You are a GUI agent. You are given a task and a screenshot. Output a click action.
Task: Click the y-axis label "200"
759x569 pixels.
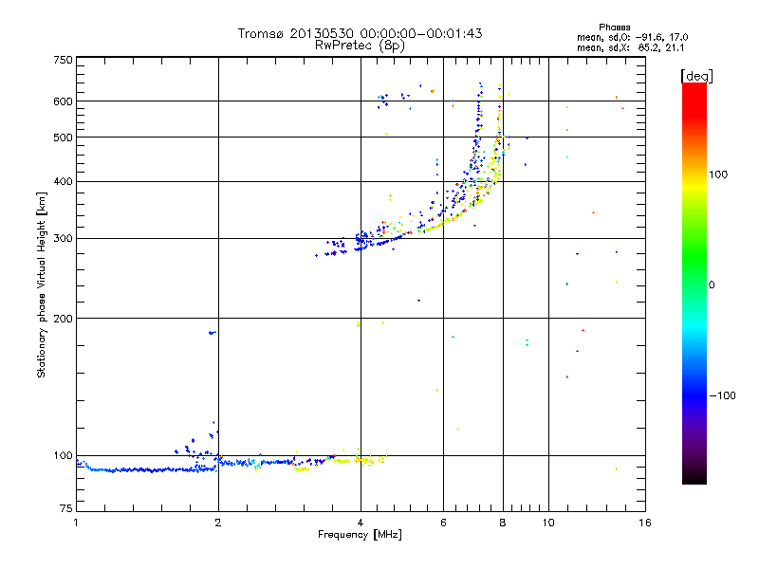[x=63, y=318]
